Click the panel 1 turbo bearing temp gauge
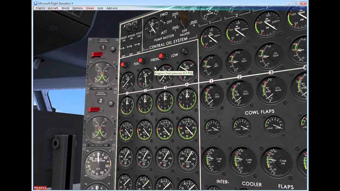The image size is (340, 191). (x=102, y=74)
